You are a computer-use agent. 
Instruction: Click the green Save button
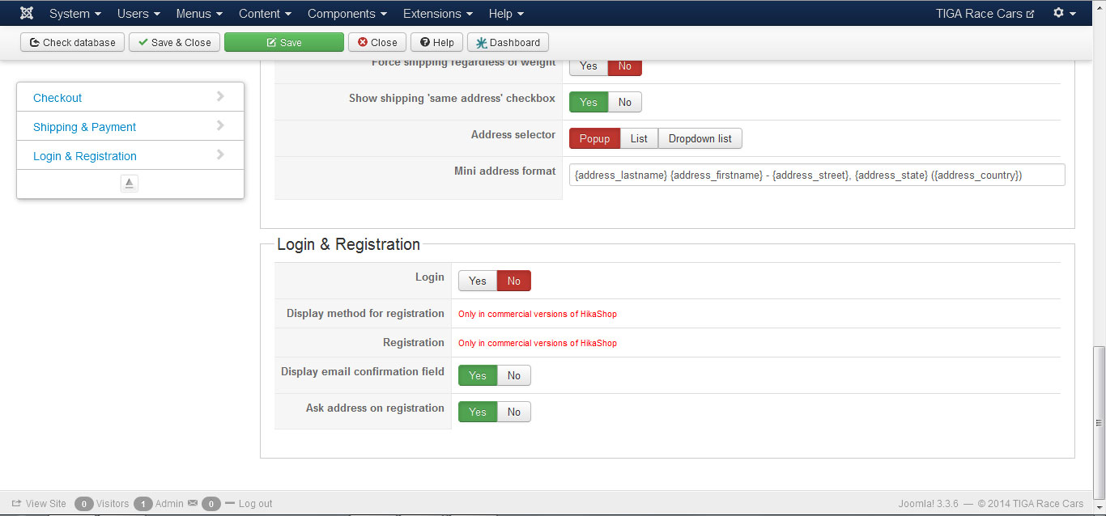click(x=284, y=42)
